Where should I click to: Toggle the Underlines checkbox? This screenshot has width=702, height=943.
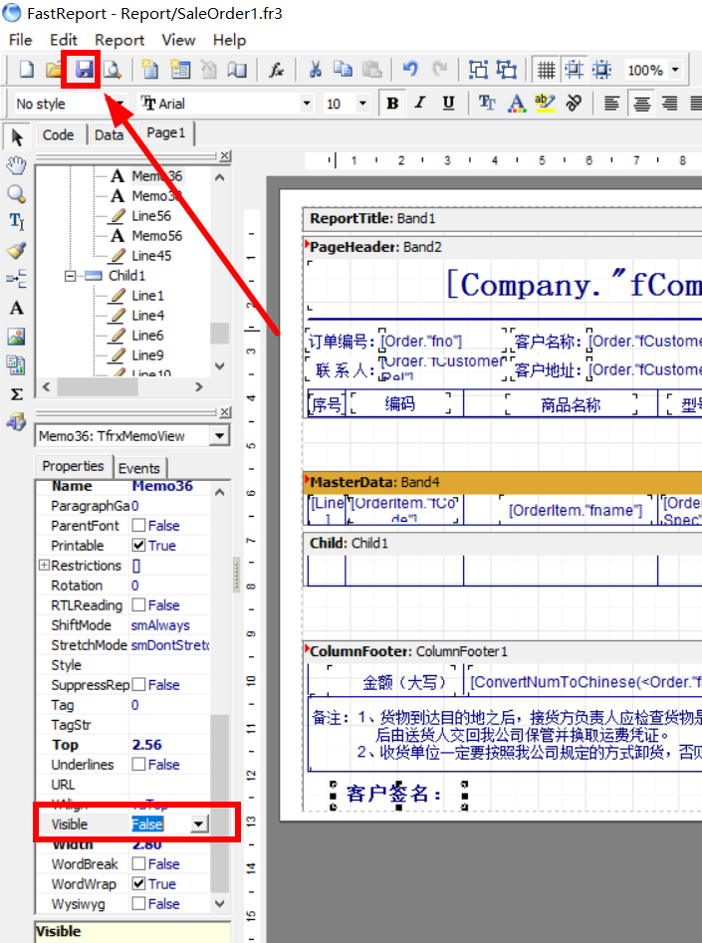138,765
